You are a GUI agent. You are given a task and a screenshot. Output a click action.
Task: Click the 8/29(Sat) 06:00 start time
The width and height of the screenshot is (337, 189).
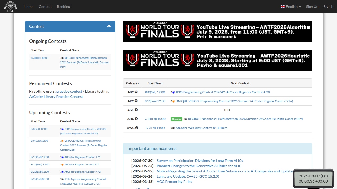click(40, 179)
